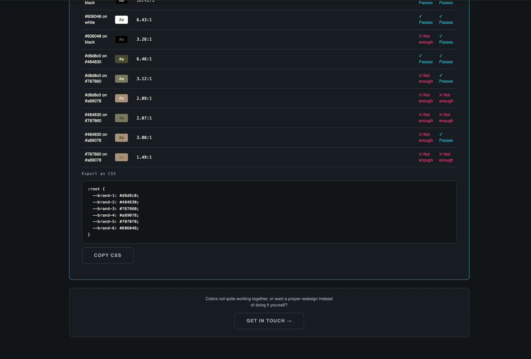Click the '#606048 on black' label
The image size is (531, 359).
[x=96, y=39]
